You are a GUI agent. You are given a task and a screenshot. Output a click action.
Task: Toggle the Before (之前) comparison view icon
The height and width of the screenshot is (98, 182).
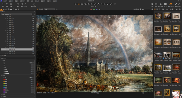(x=152, y=4)
